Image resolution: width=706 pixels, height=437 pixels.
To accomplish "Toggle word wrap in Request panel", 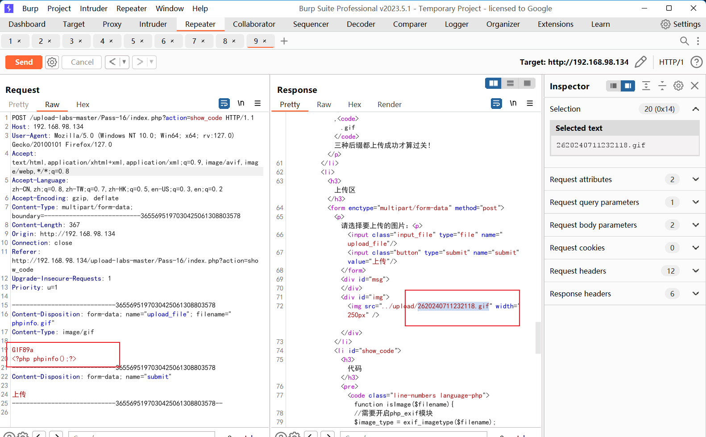I will click(x=224, y=104).
